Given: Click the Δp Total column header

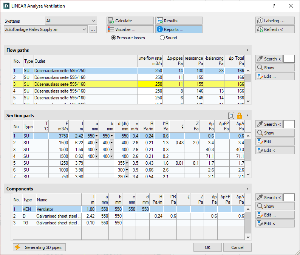Looking at the screenshot, I should click(x=235, y=61).
